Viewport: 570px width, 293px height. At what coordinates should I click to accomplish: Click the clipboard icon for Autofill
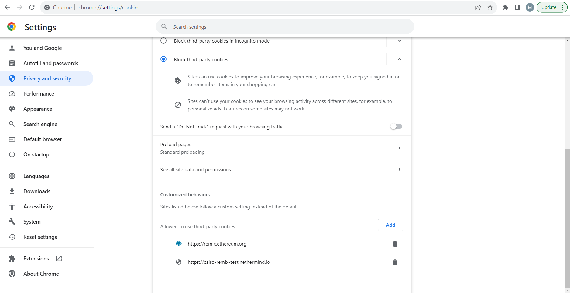(12, 63)
